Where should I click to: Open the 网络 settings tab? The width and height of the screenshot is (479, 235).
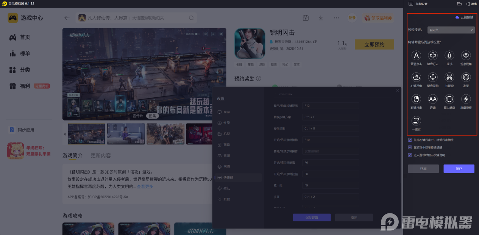239,167
